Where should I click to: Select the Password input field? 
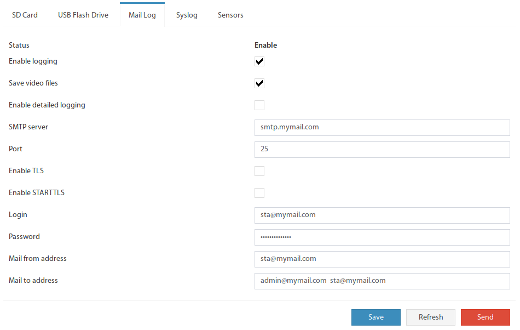(x=382, y=237)
